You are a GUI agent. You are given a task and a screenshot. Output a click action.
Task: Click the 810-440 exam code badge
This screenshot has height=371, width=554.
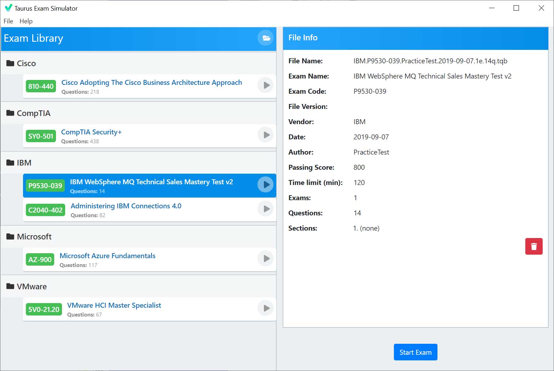41,86
